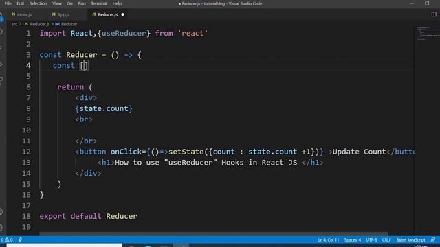Click '{state.count}' on line 8
This screenshot has width=440, height=247.
click(x=104, y=108)
